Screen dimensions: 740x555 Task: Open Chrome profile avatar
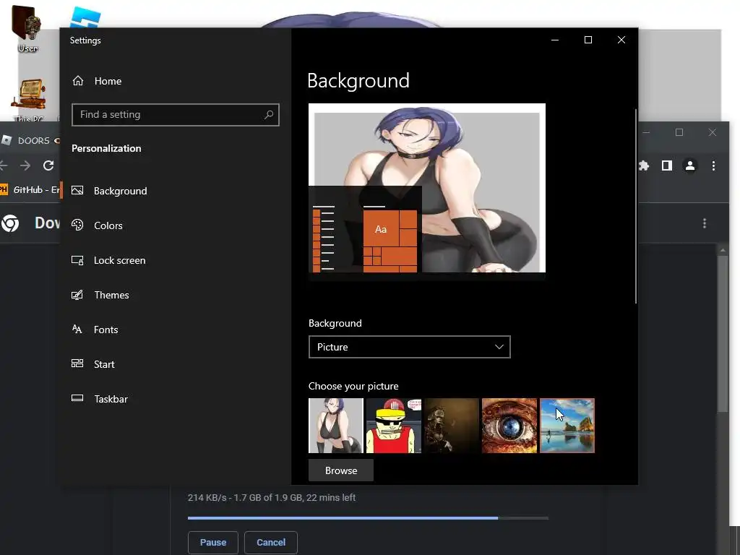[690, 165]
